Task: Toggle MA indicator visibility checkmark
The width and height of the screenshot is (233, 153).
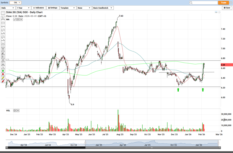Action: 15,19
